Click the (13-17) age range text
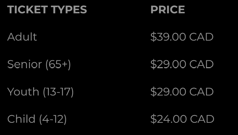The height and width of the screenshot is (135, 238). tap(58, 92)
